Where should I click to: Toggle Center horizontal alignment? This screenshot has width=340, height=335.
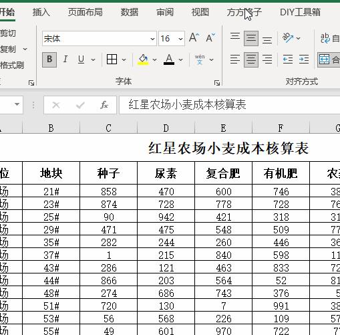[251, 60]
